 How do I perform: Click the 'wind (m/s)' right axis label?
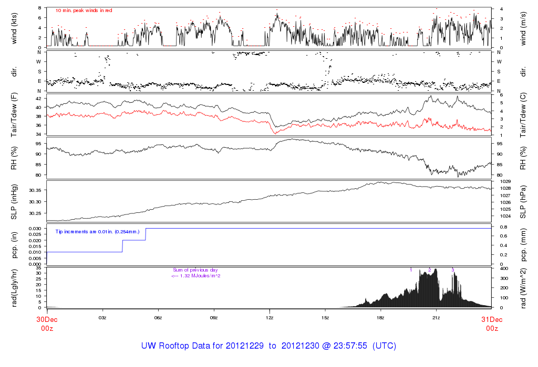[x=523, y=28]
